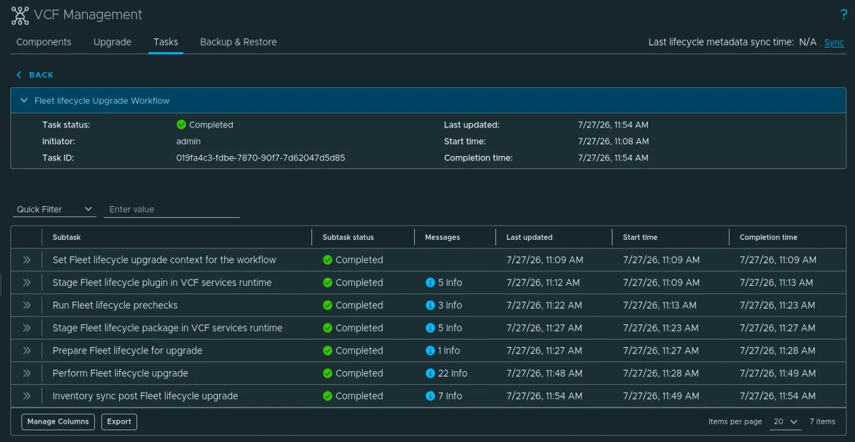Click the 7 Info messages text

(450, 396)
